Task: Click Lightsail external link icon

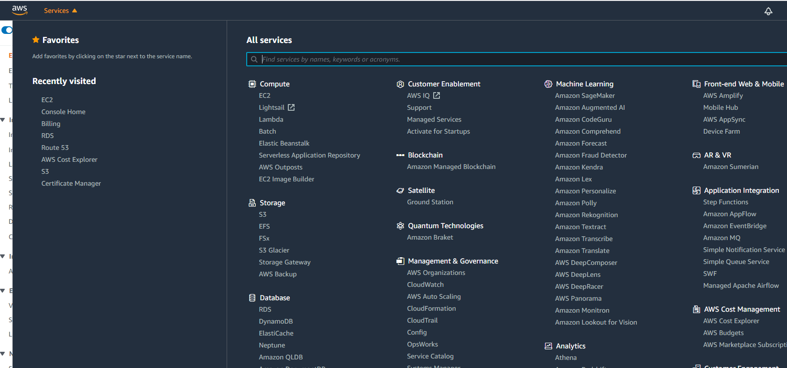Action: point(291,107)
